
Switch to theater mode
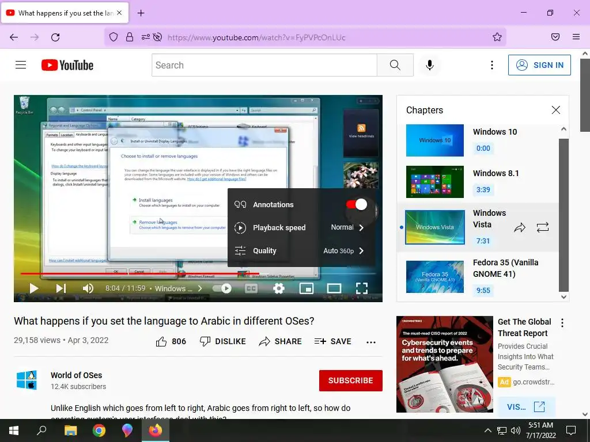334,288
